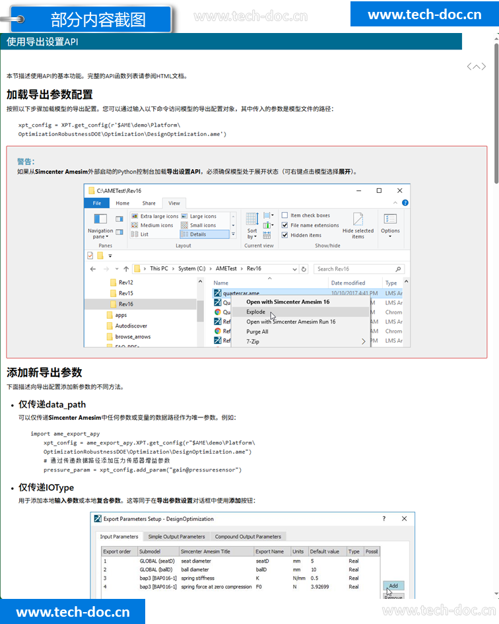Screen dimensions: 499x624
Task: Click the Navigation pane icon in Explorer ribbon
Action: (x=100, y=219)
